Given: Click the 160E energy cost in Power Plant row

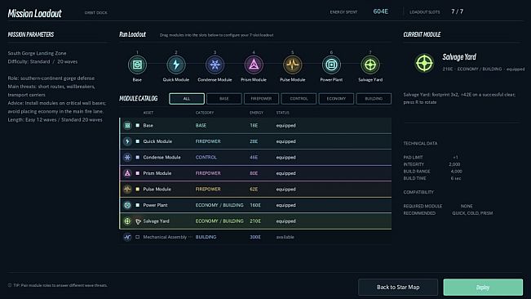Looking at the screenshot, I should pos(255,205).
